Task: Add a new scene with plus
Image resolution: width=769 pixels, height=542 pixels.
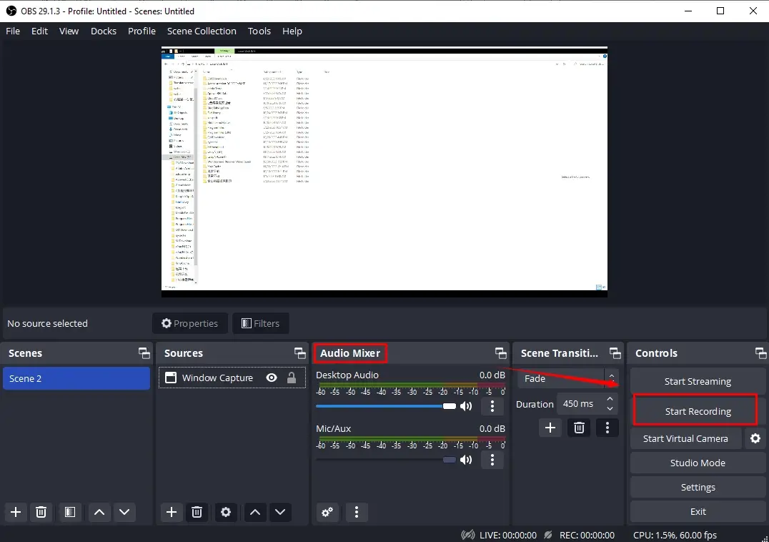Action: [x=16, y=512]
